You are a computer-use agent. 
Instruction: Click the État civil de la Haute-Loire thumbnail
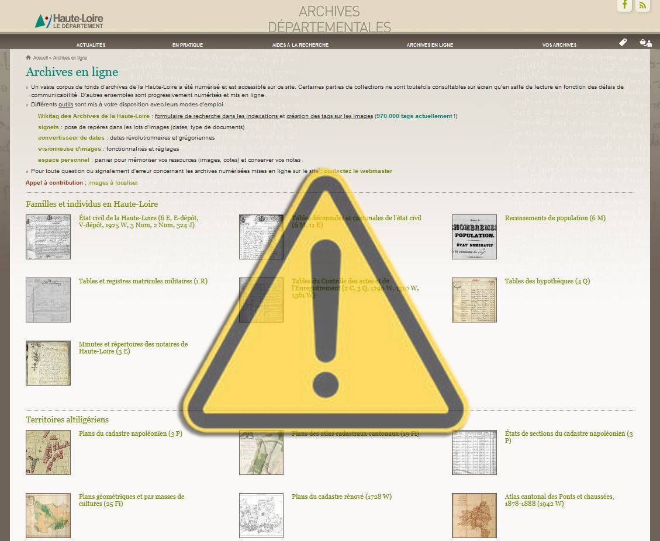pyautogui.click(x=47, y=236)
